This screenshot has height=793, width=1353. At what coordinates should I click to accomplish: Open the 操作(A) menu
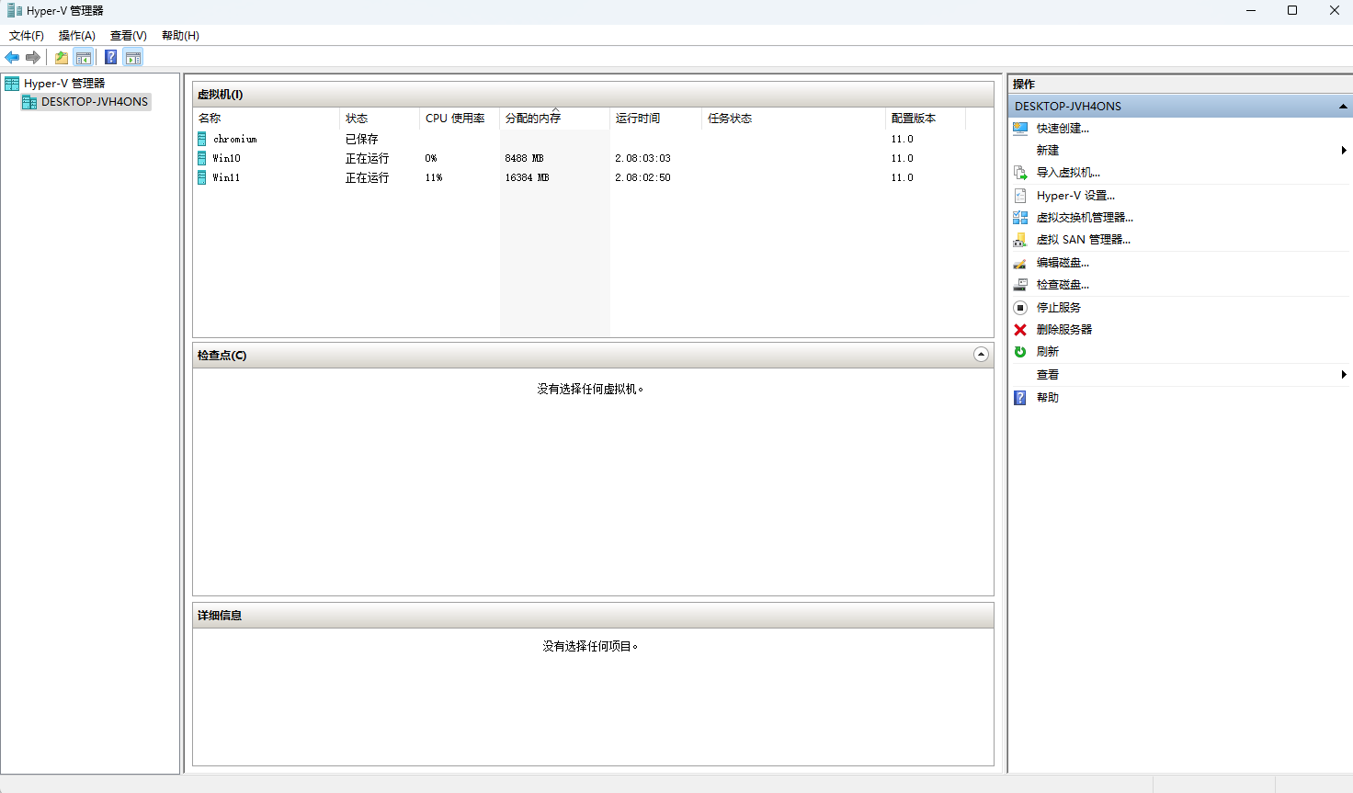click(x=77, y=35)
